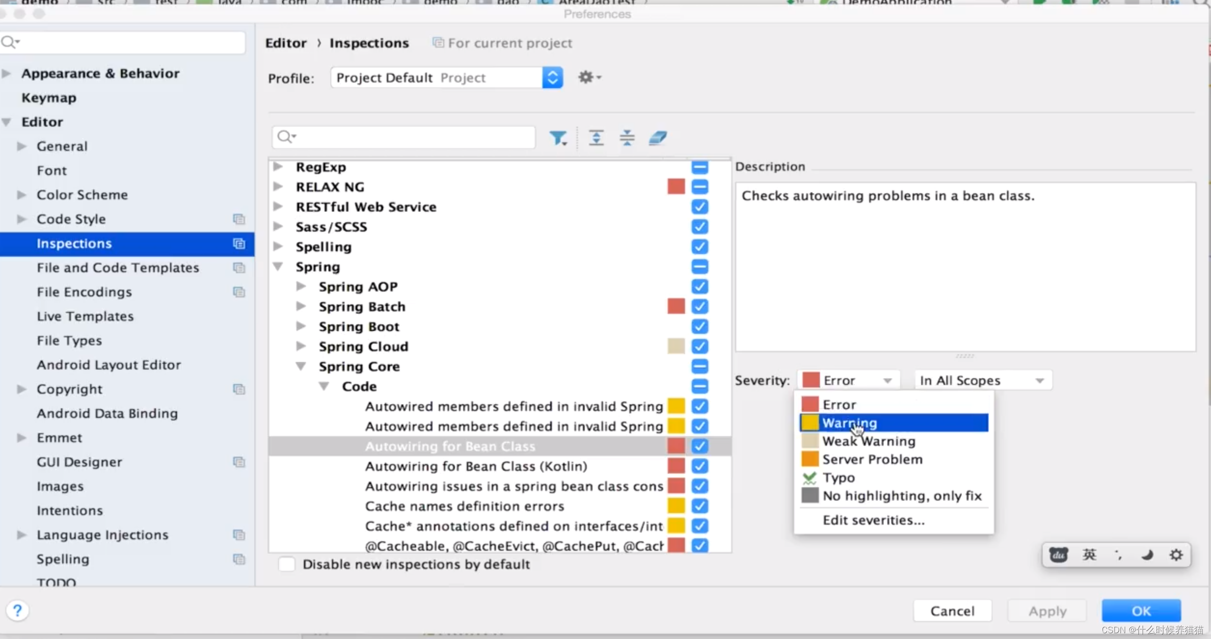Click the filter inspections funnel icon
This screenshot has height=639, width=1211.
(x=558, y=138)
